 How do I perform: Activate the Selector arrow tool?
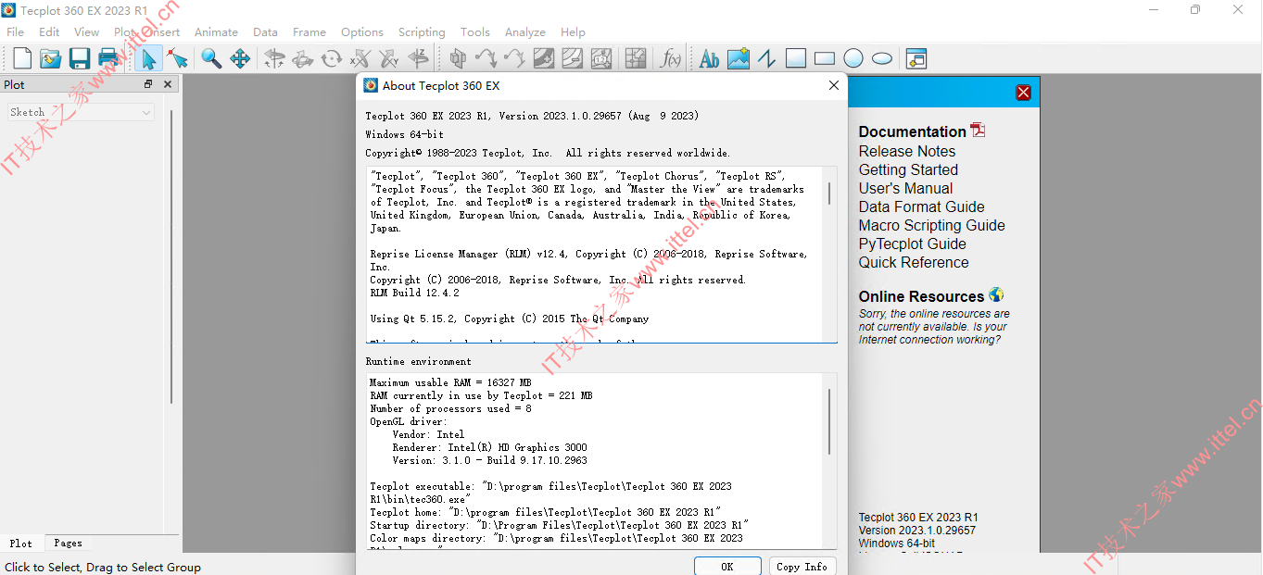(148, 58)
